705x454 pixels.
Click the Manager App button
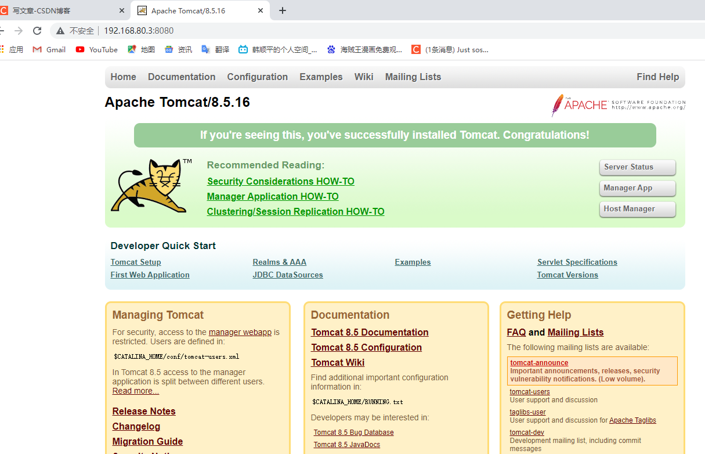pyautogui.click(x=638, y=188)
